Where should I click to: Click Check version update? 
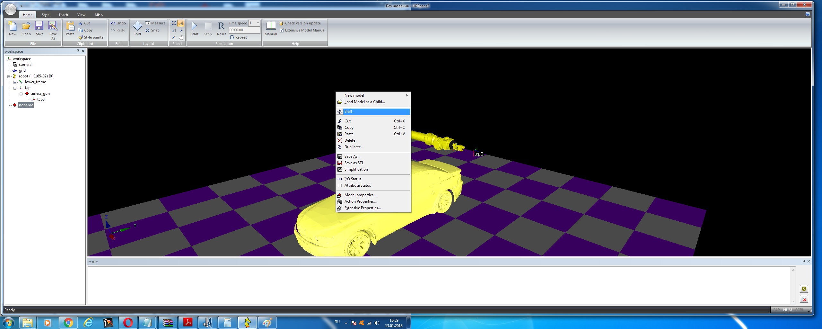pyautogui.click(x=300, y=23)
